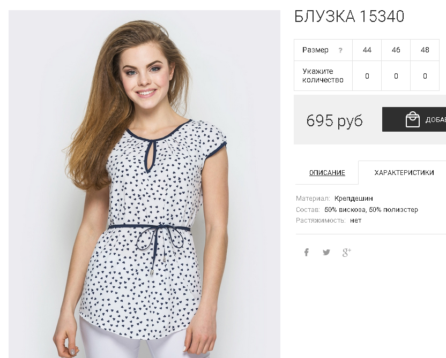Set quantity field for size 44
The width and height of the screenshot is (446, 358).
pyautogui.click(x=367, y=76)
